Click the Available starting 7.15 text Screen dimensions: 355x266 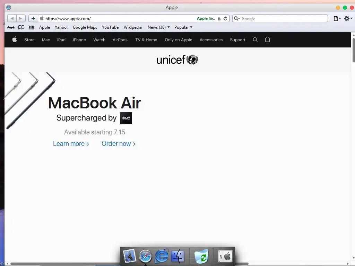coord(95,132)
